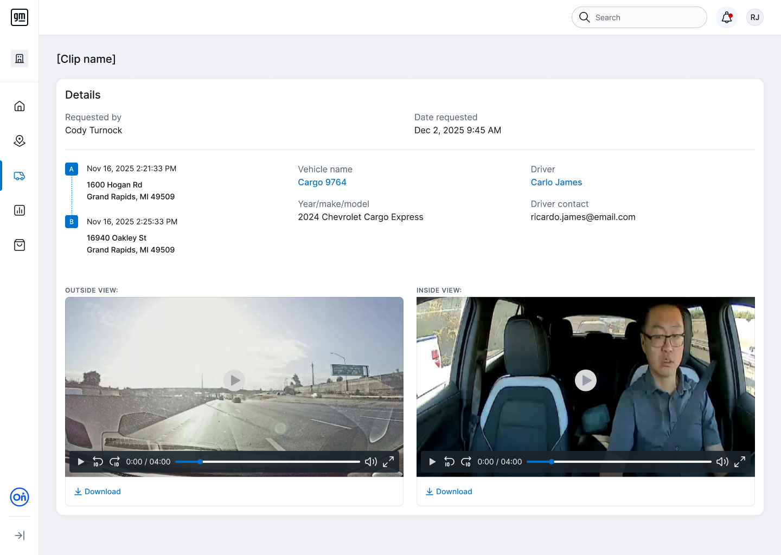
Task: Open notifications bell
Action: click(x=727, y=17)
